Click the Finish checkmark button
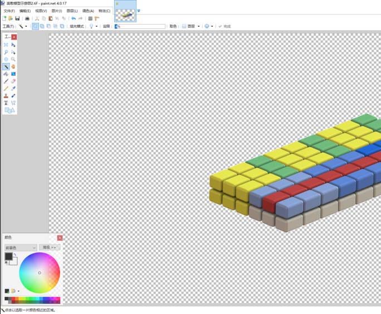Image resolution: width=381 pixels, height=314 pixels. (224, 26)
